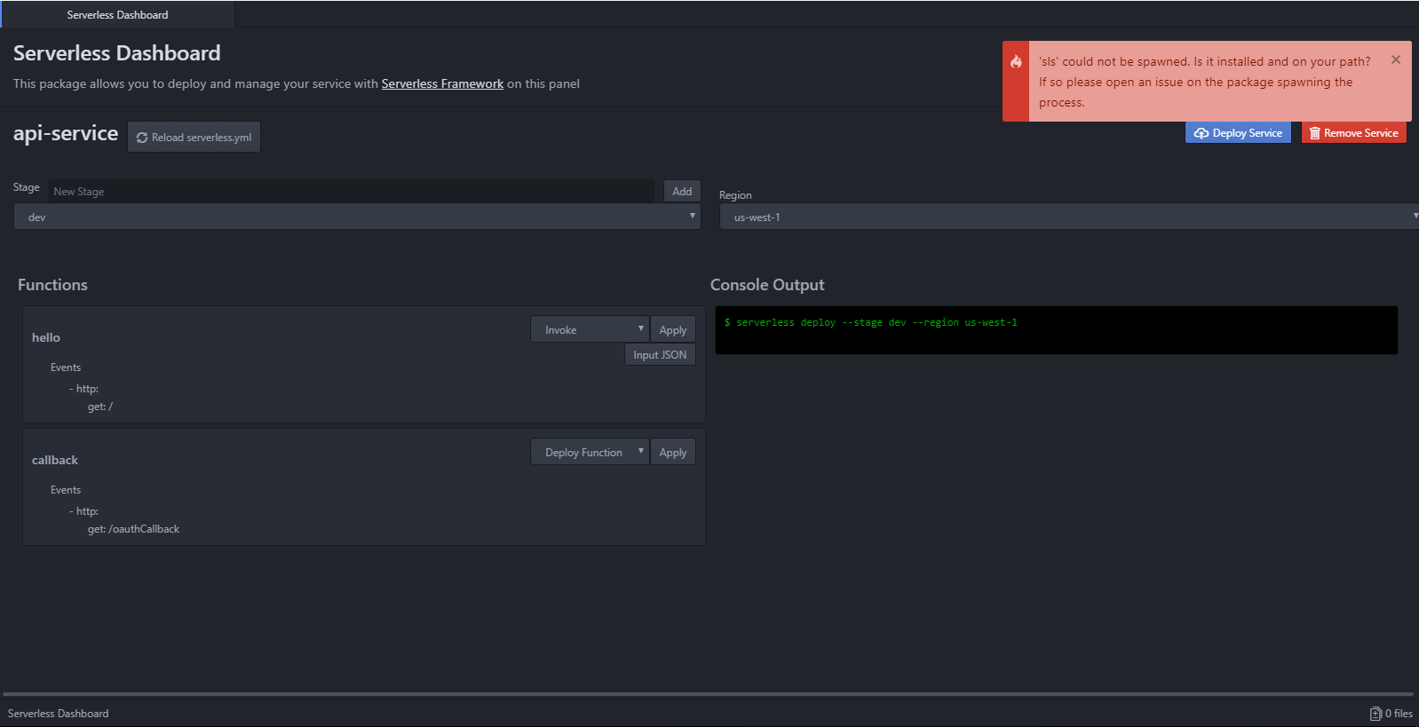Click the Functions heading
The width and height of the screenshot is (1419, 727).
[x=52, y=285]
